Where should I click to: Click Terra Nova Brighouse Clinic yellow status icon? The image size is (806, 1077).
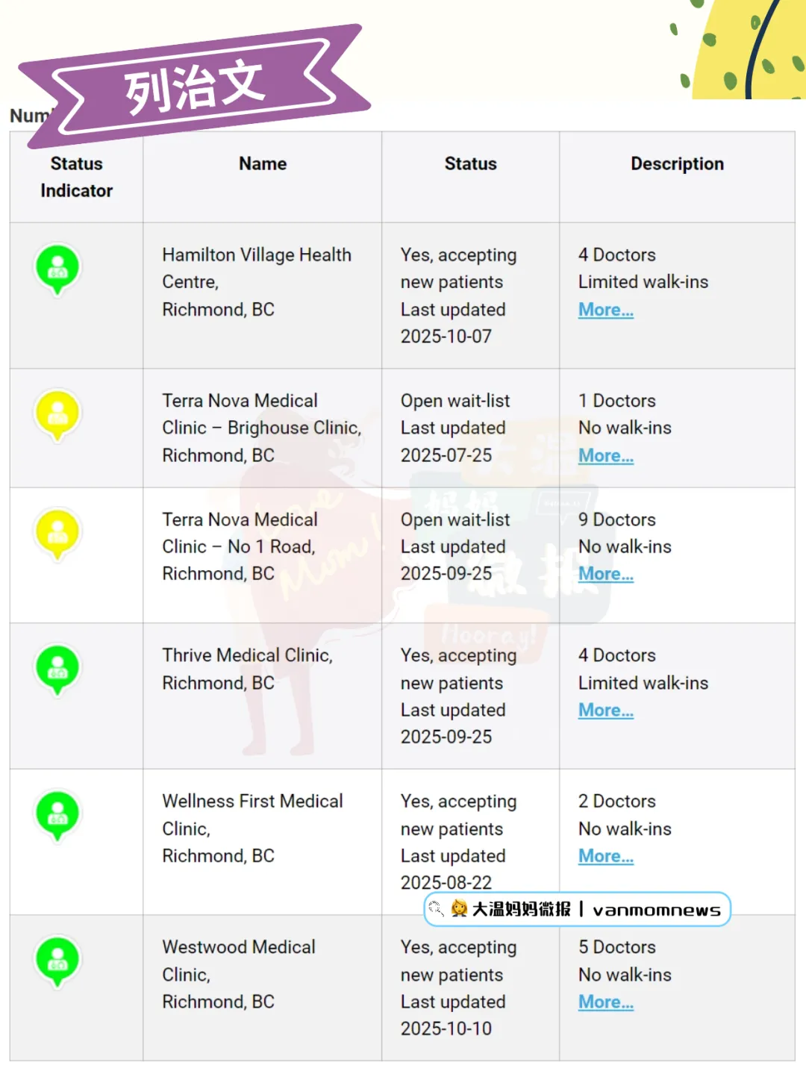(57, 414)
